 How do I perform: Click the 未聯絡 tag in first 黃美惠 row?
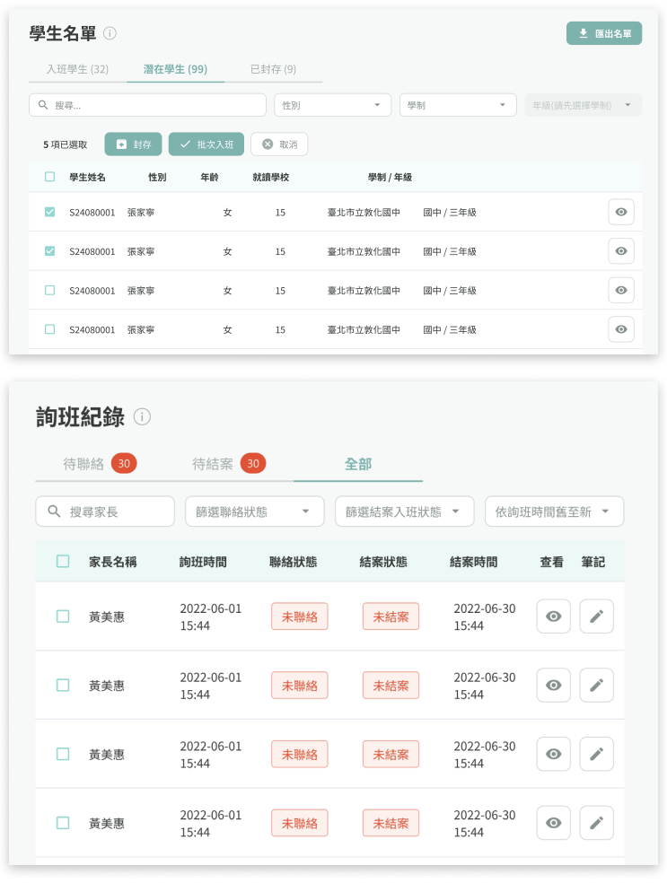click(300, 616)
